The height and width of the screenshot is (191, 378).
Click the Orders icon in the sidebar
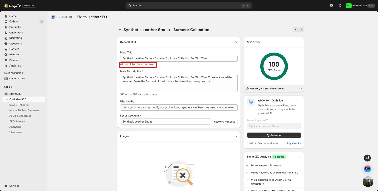coord(6,22)
